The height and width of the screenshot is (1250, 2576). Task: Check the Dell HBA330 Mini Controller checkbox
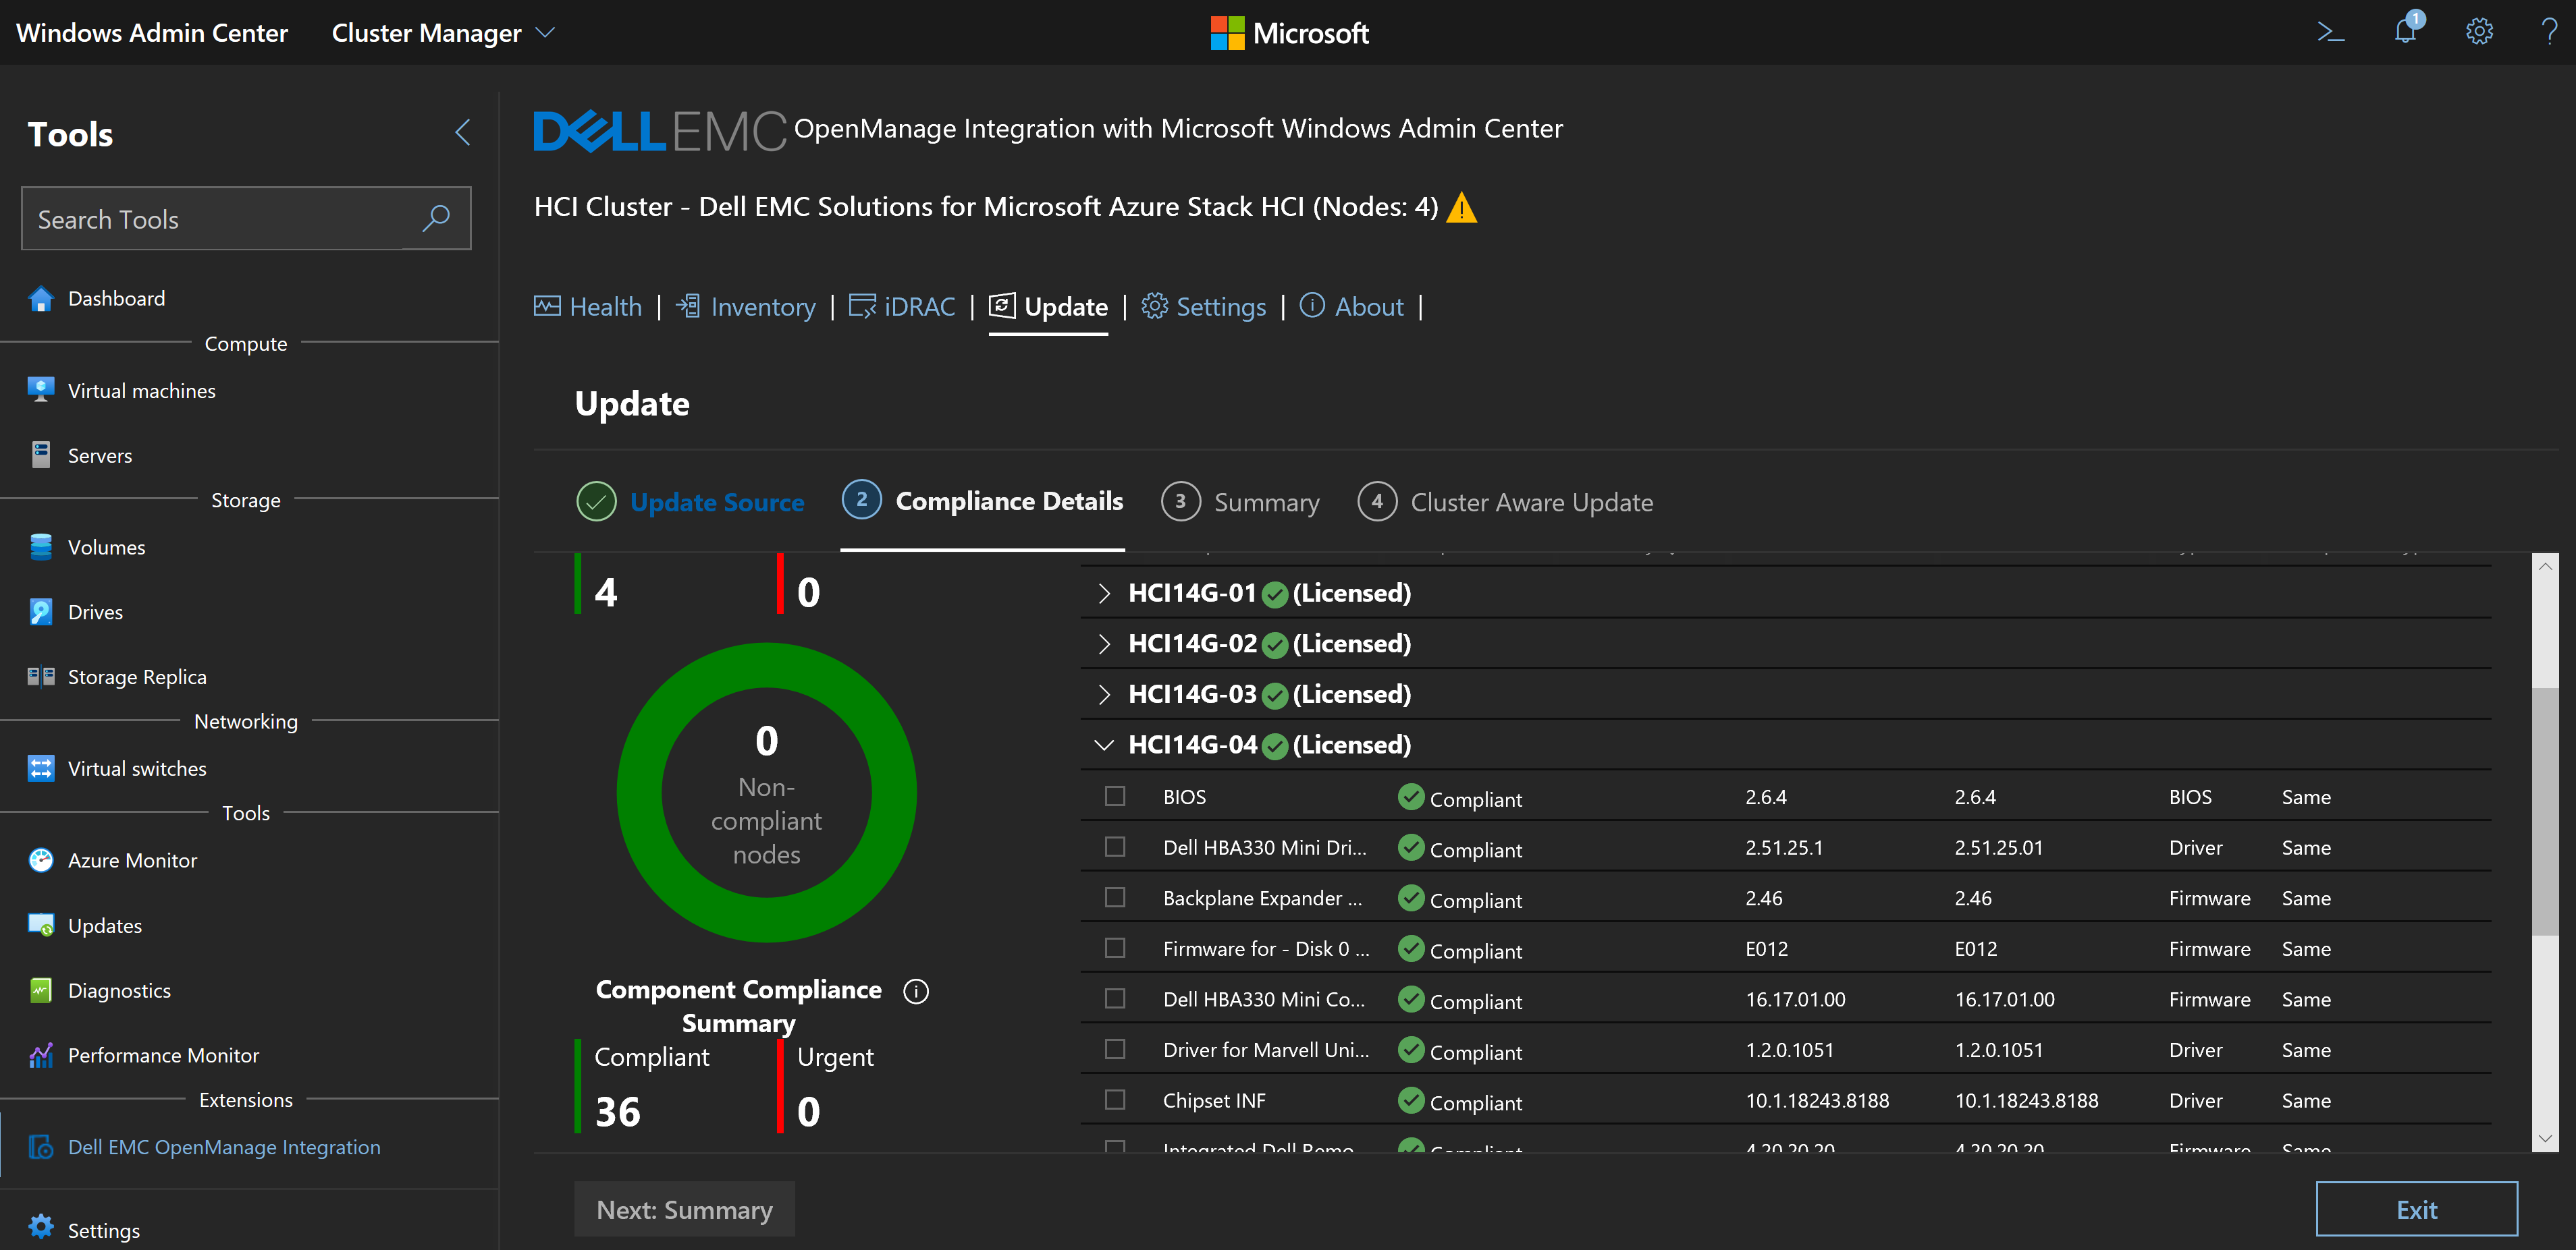(x=1115, y=998)
